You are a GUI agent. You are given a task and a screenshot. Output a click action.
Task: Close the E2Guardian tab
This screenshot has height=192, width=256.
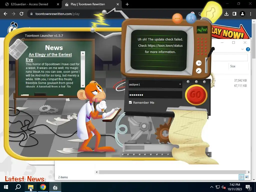coord(58,4)
